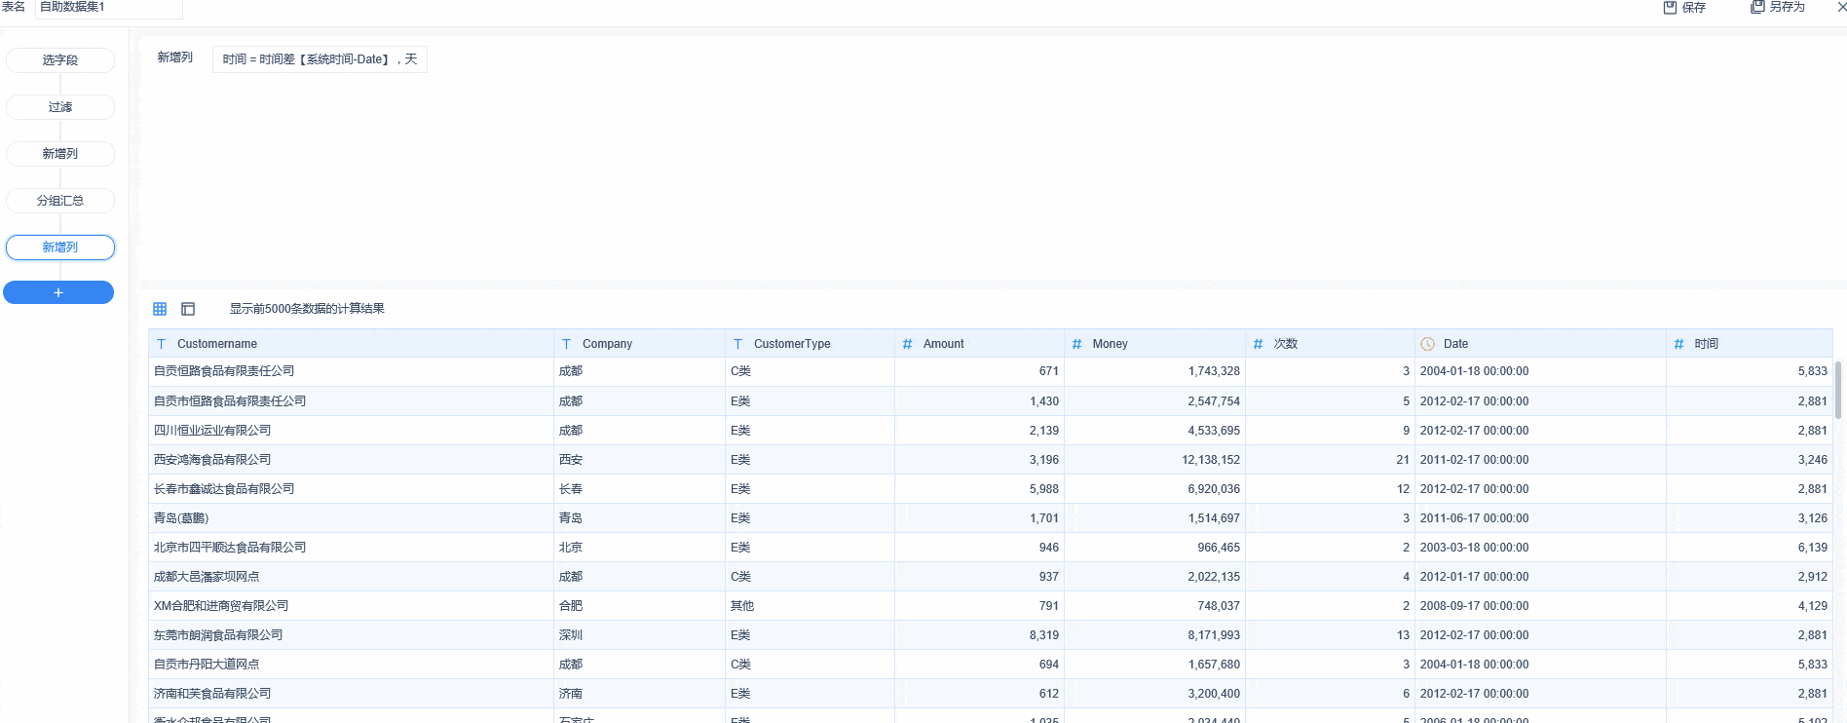Click the Company column header
Image resolution: width=1847 pixels, height=723 pixels.
click(x=639, y=344)
